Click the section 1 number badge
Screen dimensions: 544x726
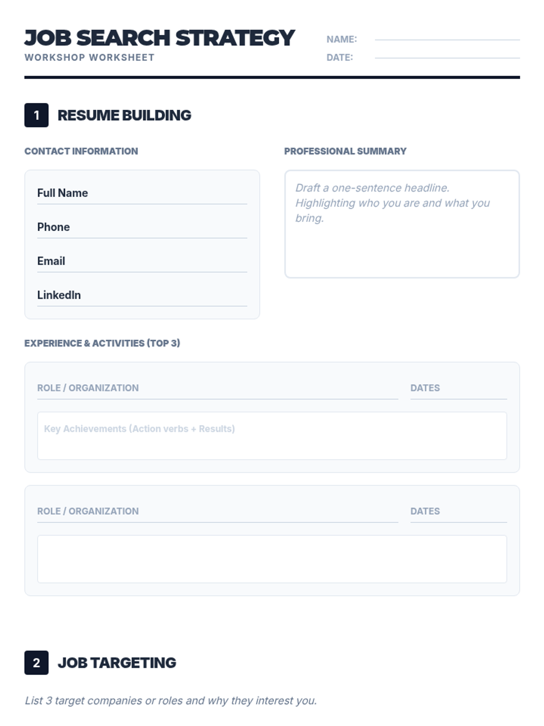click(x=36, y=115)
